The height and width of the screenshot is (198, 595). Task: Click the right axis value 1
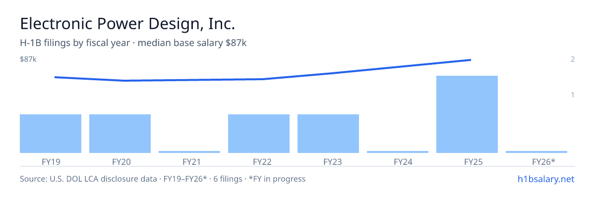(573, 95)
